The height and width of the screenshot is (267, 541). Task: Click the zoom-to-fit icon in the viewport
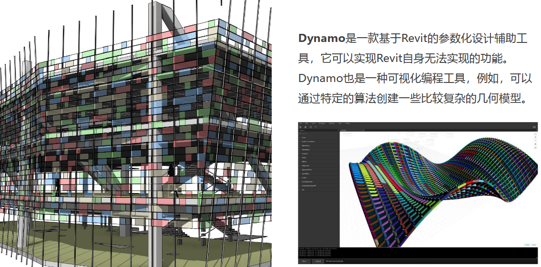tap(535, 134)
